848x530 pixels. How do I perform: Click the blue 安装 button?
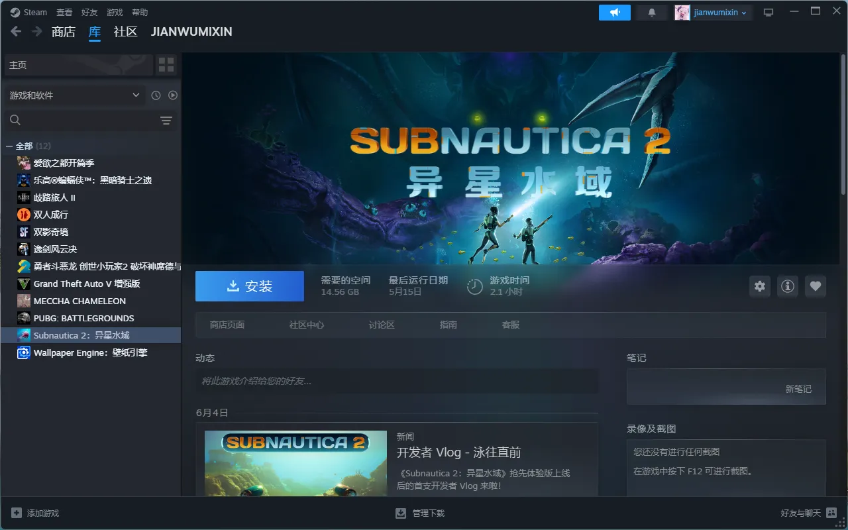250,286
